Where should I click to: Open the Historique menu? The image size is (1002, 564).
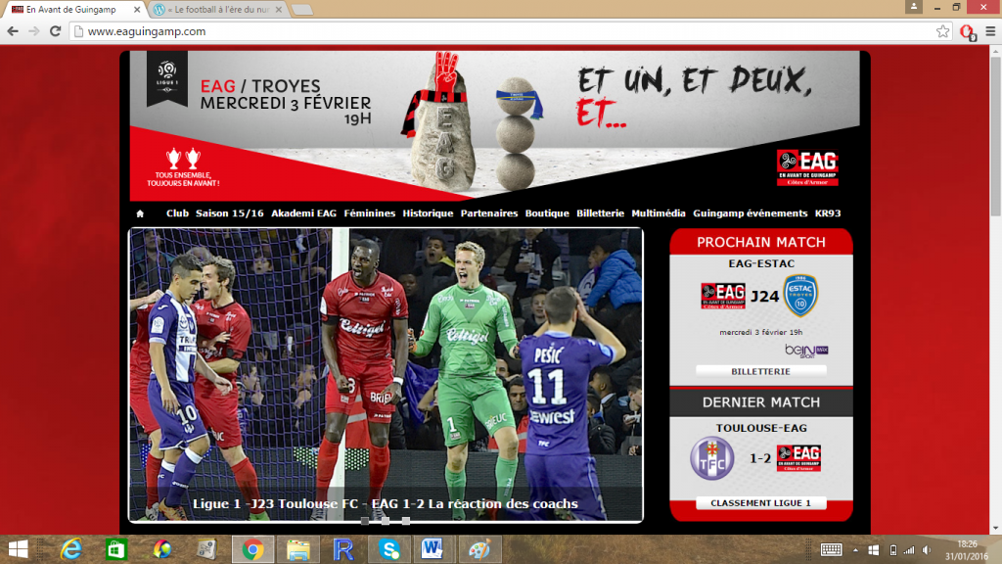tap(428, 213)
